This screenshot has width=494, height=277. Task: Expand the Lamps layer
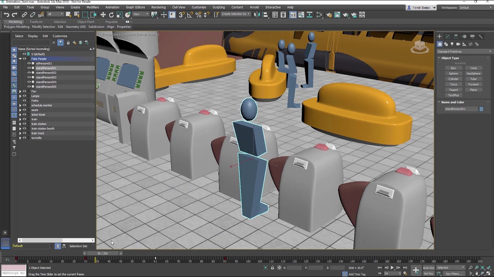20,96
